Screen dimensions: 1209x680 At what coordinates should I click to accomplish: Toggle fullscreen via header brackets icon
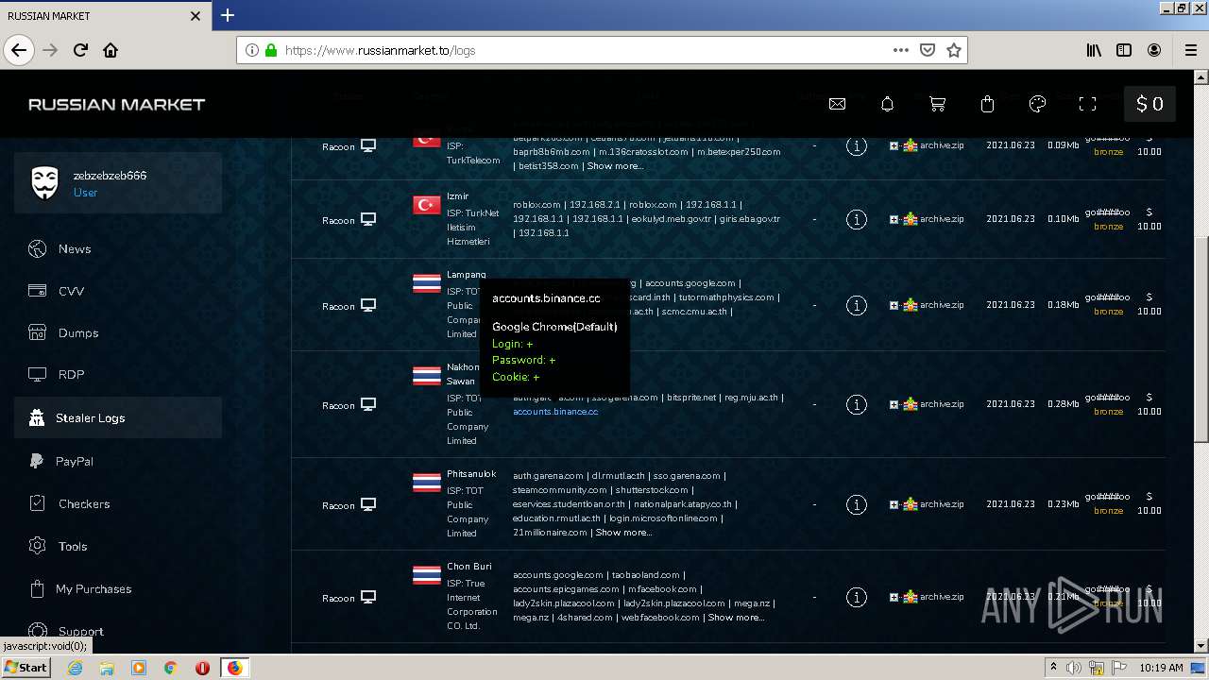[x=1087, y=104]
